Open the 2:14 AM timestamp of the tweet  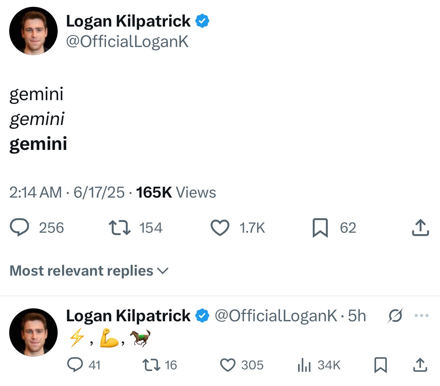(x=35, y=192)
